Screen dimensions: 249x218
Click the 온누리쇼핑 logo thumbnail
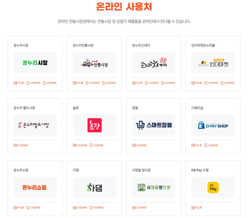[x=35, y=187]
